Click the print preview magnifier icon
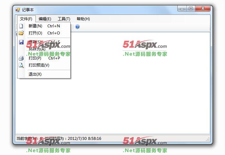The width and height of the screenshot is (225, 155). tap(21, 65)
